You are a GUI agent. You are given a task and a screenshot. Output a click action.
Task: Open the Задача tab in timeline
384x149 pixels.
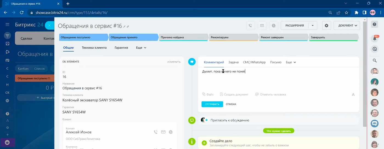(x=233, y=62)
